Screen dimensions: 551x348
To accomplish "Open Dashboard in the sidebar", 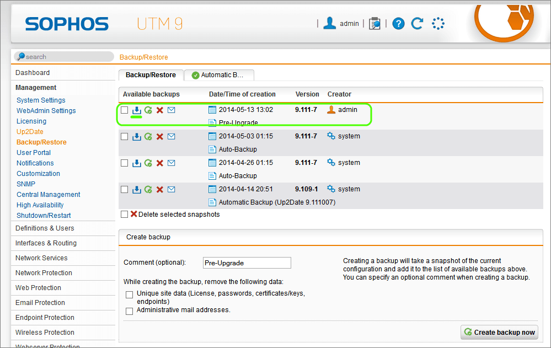I will point(33,73).
